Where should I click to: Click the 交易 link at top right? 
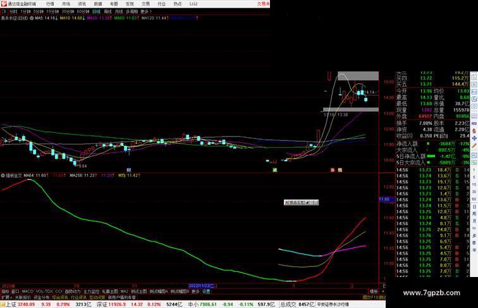click(263, 4)
